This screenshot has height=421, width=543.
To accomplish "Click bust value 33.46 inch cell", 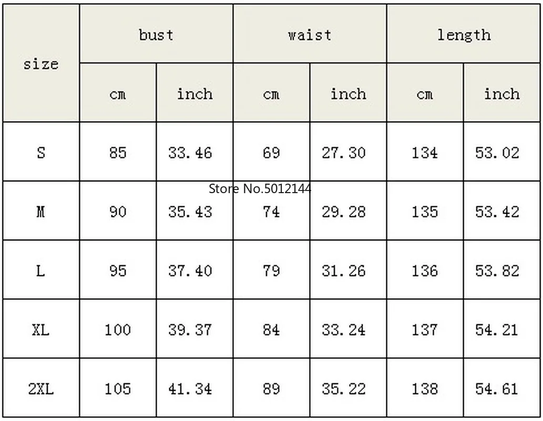I will pyautogui.click(x=190, y=153).
